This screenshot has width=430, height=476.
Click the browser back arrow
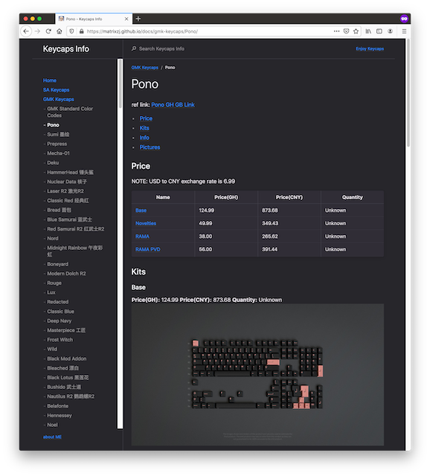(x=26, y=31)
